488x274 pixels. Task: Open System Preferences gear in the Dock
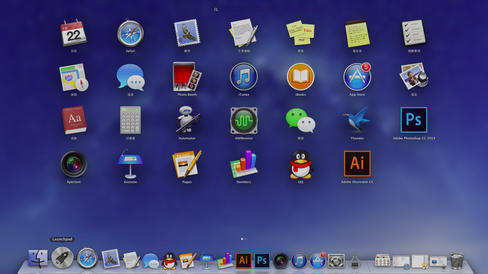pyautogui.click(x=337, y=261)
